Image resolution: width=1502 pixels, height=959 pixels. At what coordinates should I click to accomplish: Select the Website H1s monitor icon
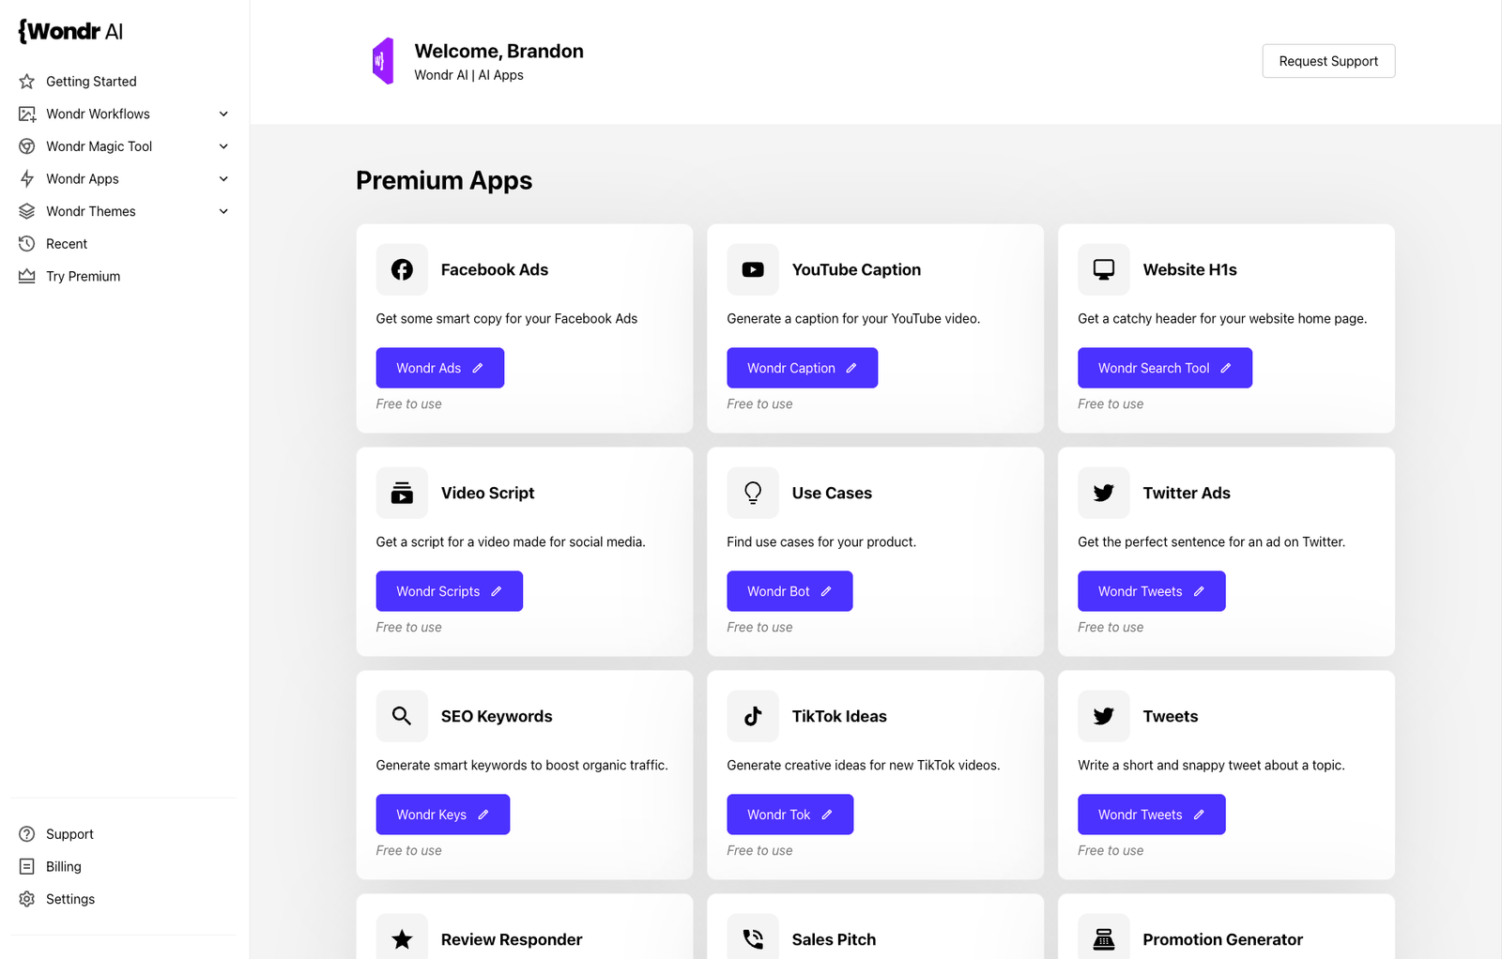tap(1103, 269)
